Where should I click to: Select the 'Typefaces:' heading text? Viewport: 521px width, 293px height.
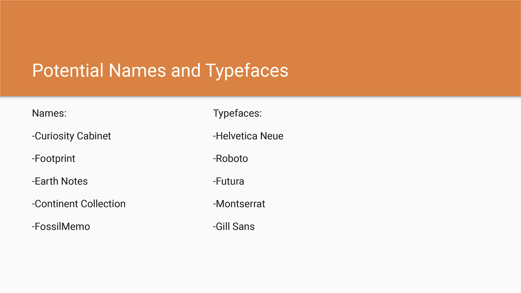click(237, 114)
